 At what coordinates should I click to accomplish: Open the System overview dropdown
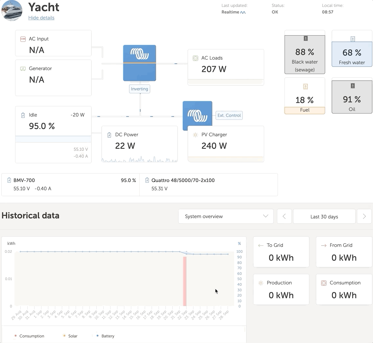pyautogui.click(x=226, y=216)
